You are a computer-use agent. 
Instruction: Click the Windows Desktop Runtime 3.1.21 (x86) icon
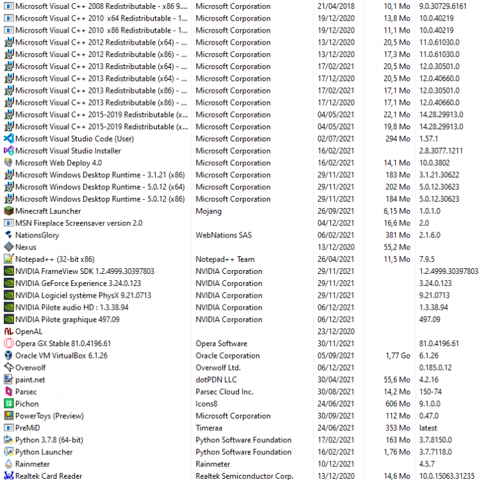point(8,175)
